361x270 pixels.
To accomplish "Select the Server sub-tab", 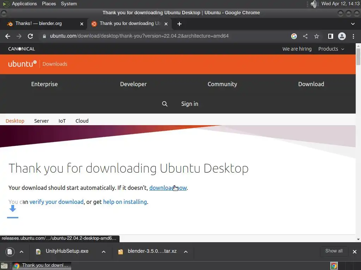I will click(x=42, y=121).
